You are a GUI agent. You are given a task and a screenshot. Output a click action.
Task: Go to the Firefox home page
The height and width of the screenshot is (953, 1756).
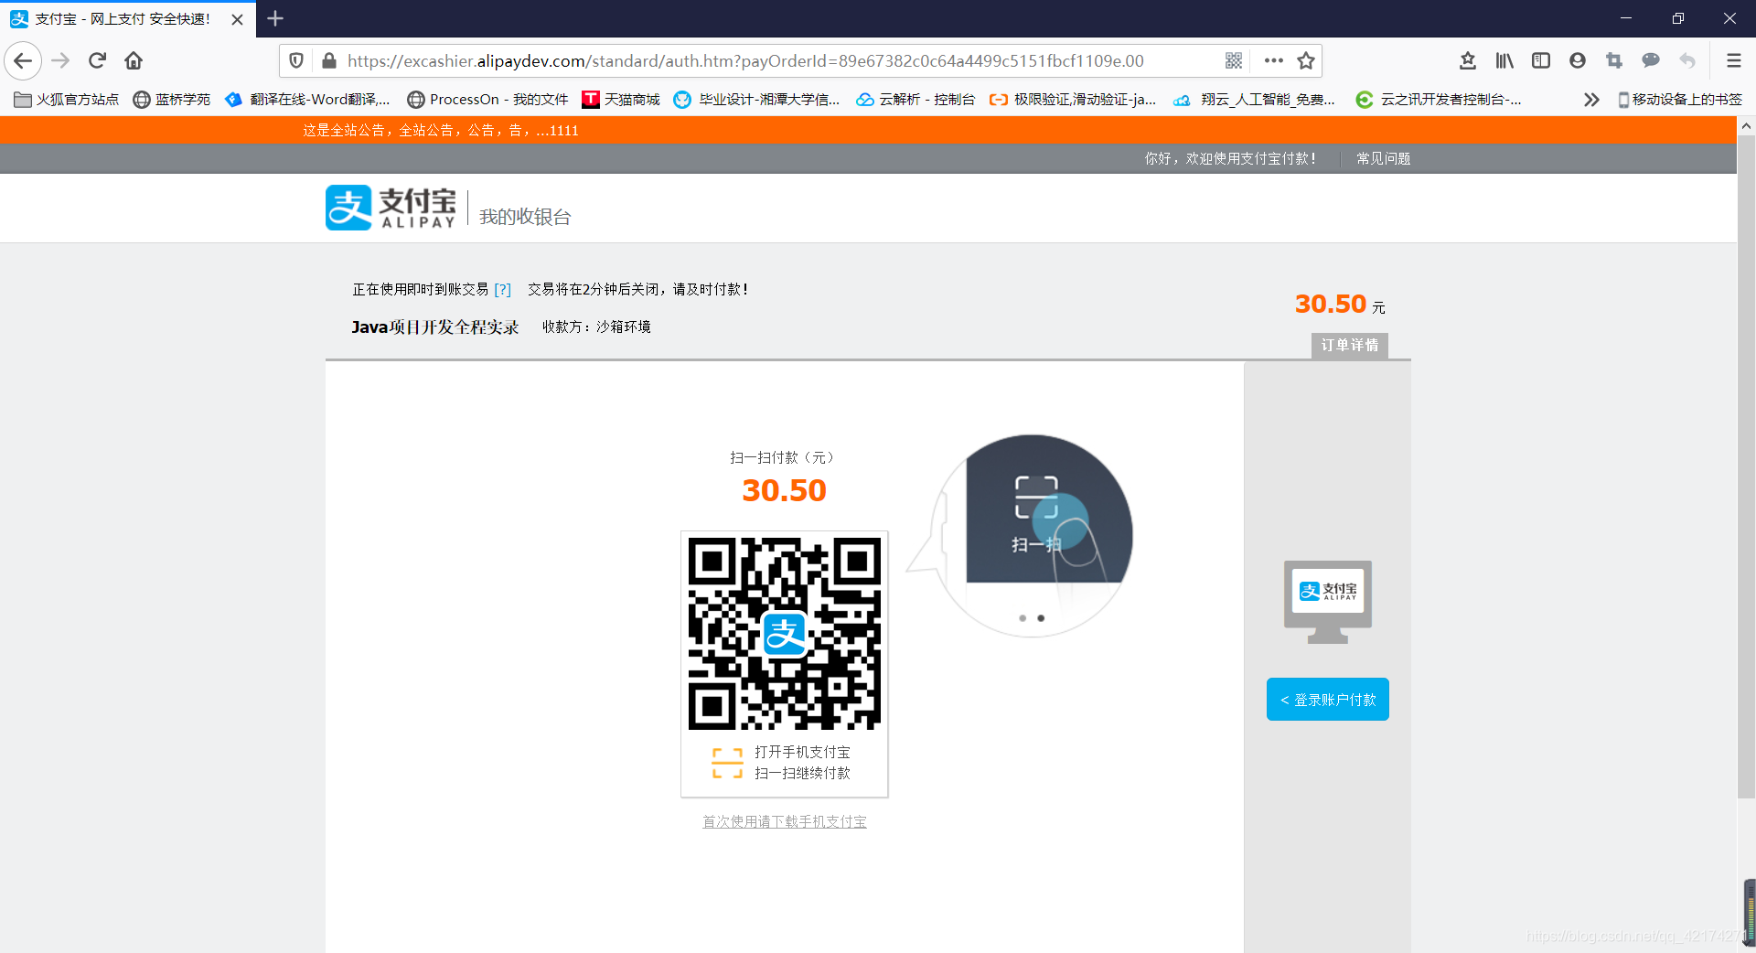click(134, 61)
